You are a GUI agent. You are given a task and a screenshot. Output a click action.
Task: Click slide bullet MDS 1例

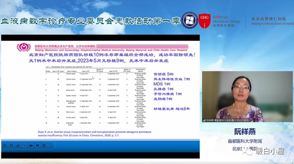click(x=162, y=84)
